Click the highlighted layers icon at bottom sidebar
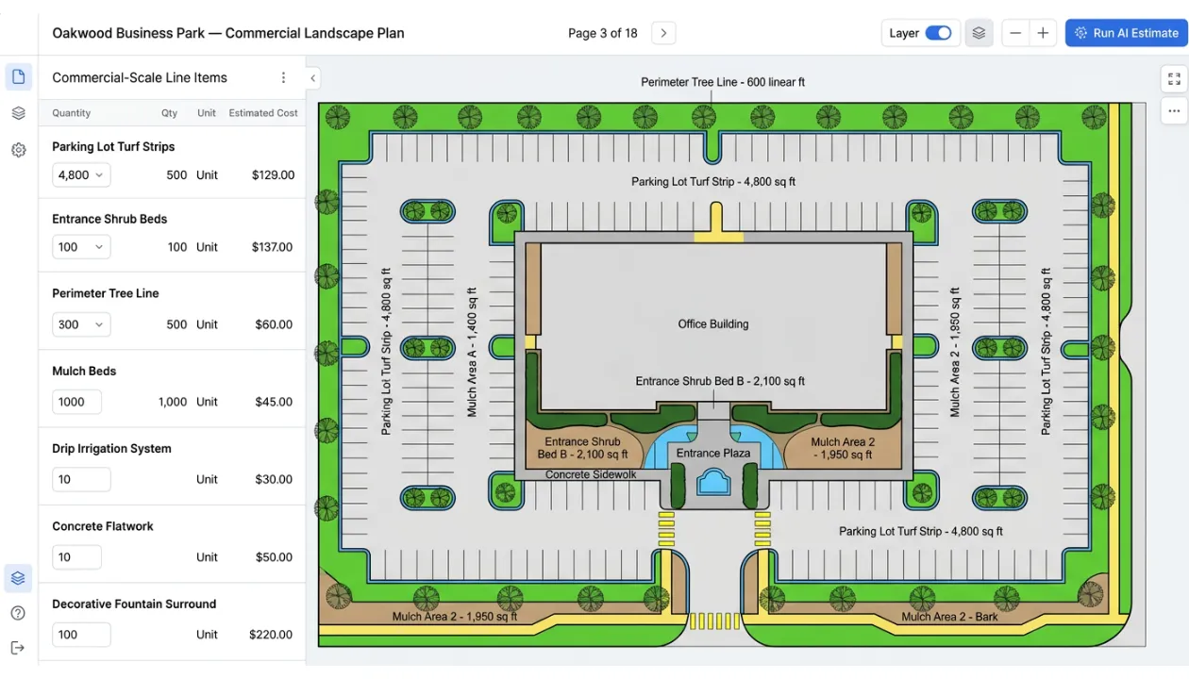 [x=18, y=577]
